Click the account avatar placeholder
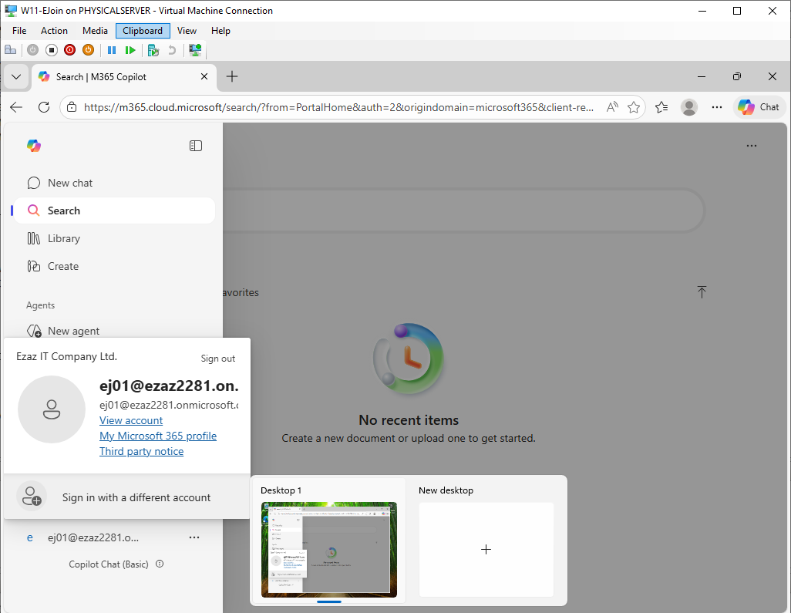Screen dimensions: 791x613 click(x=52, y=409)
